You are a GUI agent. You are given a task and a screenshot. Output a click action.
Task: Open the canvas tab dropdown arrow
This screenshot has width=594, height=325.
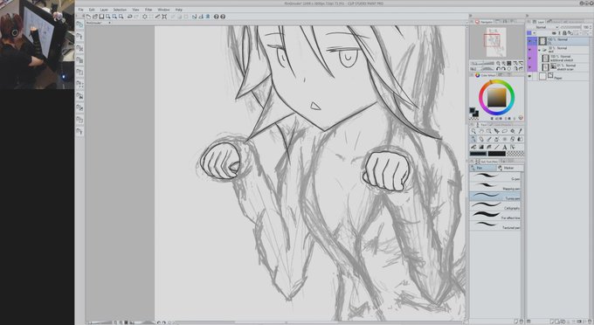click(109, 23)
